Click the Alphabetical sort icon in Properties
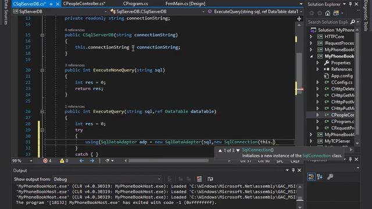372x209 pixels. tap(320, 176)
